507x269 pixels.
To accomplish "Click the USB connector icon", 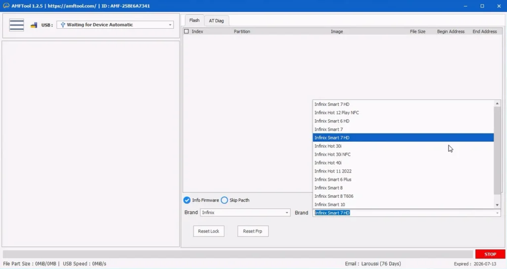I will 34,25.
